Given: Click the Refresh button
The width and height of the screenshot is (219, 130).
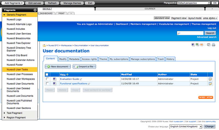Looking at the screenshot, I should (x=52, y=3).
